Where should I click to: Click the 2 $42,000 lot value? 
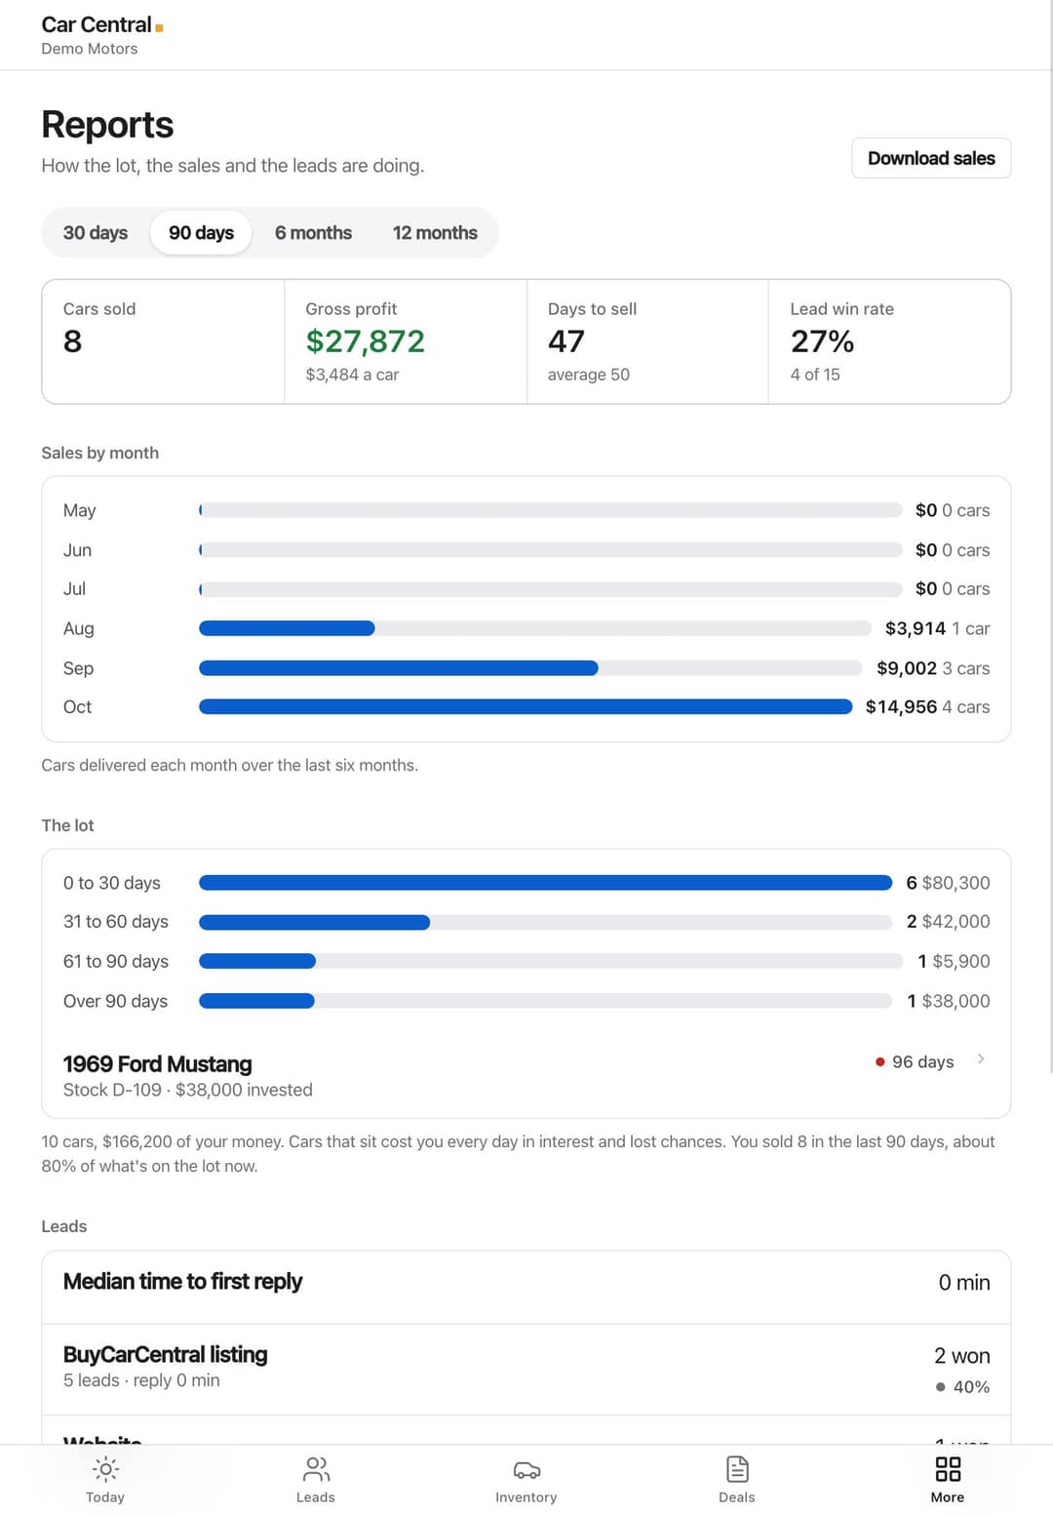948,922
